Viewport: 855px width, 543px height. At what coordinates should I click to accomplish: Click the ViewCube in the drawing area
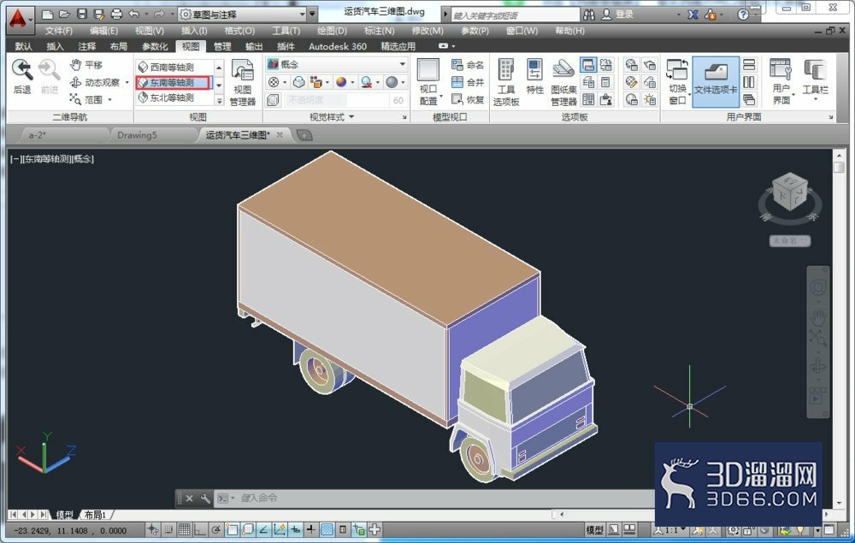789,192
